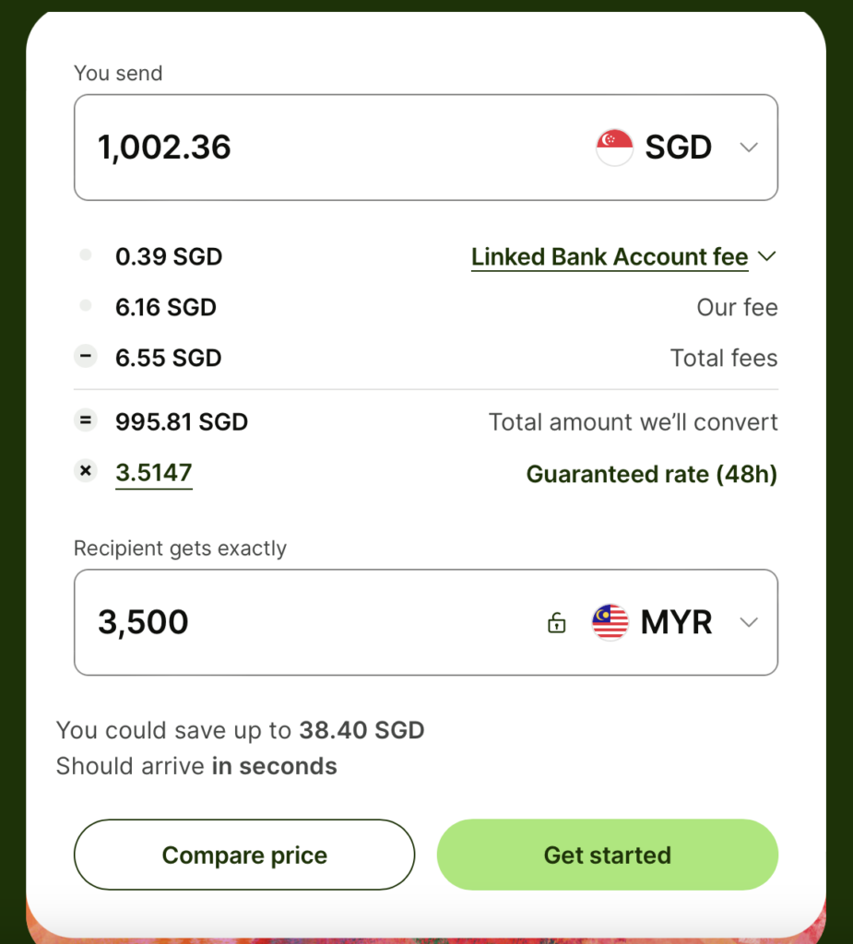Image resolution: width=853 pixels, height=944 pixels.
Task: Click the Total fees label
Action: (723, 358)
